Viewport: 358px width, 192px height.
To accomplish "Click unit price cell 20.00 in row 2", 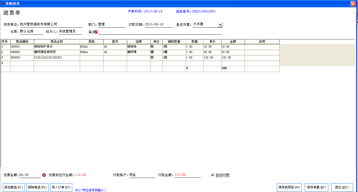I will (x=213, y=52).
